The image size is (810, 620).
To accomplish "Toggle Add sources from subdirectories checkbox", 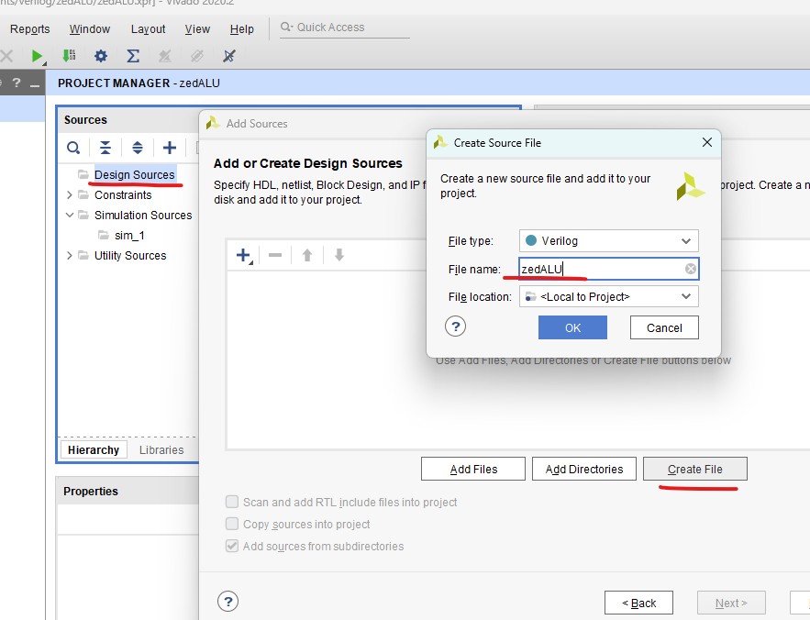I will tap(232, 546).
